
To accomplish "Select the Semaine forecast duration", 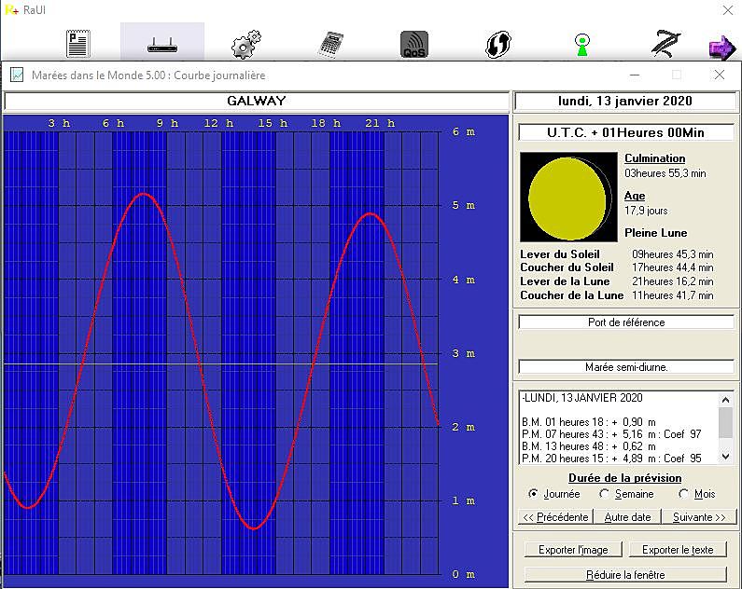I will click(626, 494).
